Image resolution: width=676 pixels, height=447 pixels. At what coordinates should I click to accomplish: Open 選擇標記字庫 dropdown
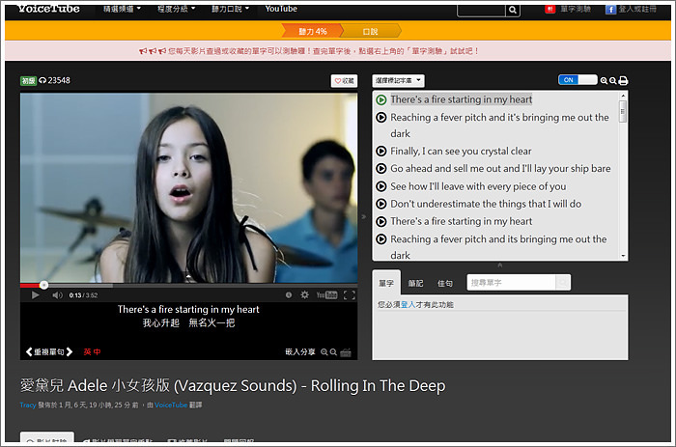tap(398, 80)
